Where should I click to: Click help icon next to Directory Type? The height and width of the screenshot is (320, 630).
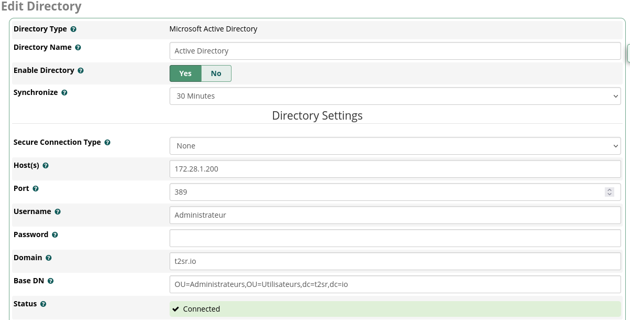tap(73, 29)
